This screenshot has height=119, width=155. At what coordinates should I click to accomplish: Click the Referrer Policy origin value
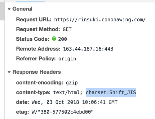pos(67,59)
